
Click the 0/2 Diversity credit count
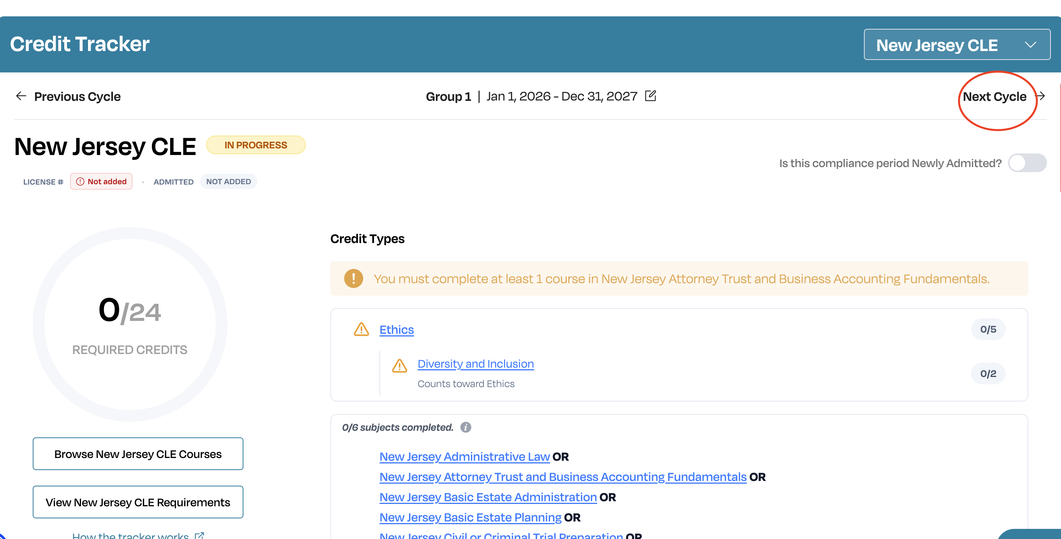point(988,373)
